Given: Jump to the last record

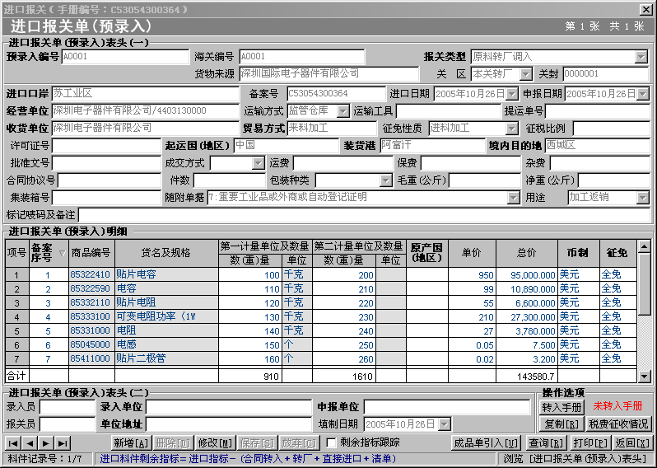Looking at the screenshot, I should click(63, 443).
